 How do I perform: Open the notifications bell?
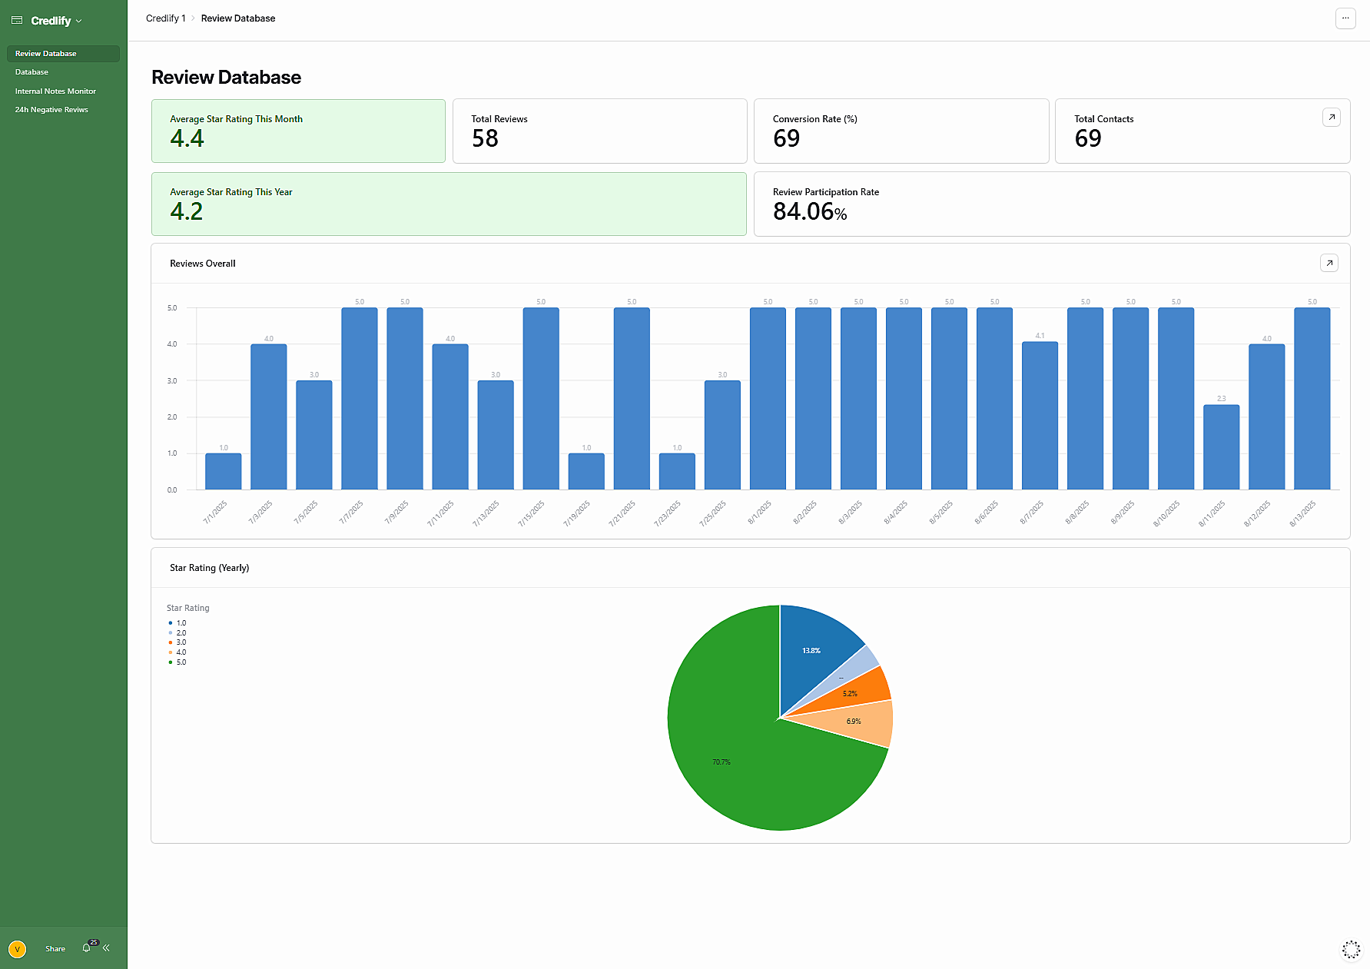point(87,948)
